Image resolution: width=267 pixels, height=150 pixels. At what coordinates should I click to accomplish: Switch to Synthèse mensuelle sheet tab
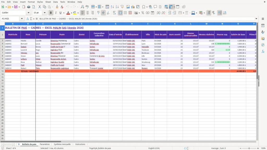(62, 144)
